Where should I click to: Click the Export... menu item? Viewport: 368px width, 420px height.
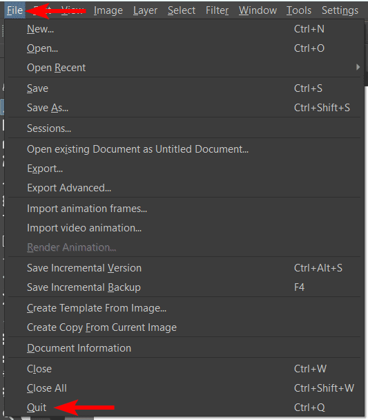pyautogui.click(x=184, y=169)
